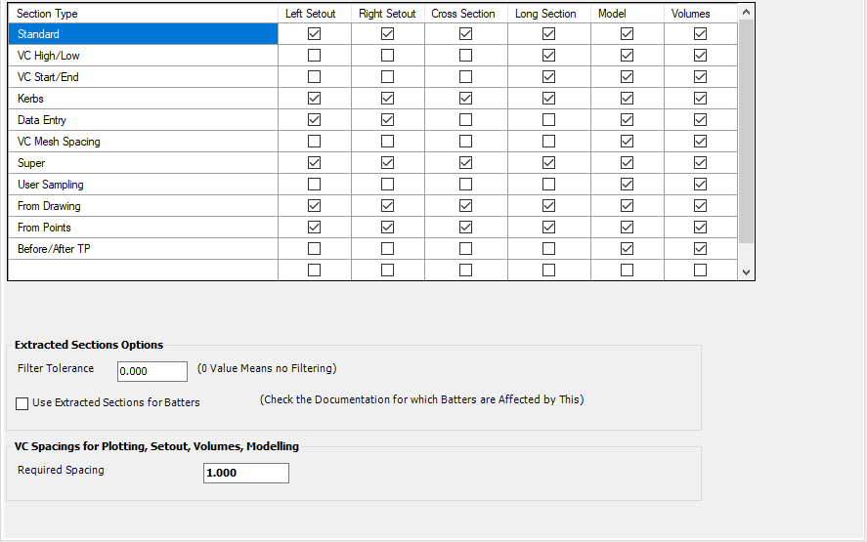Check Volumes in the blank bottom row

[700, 271]
